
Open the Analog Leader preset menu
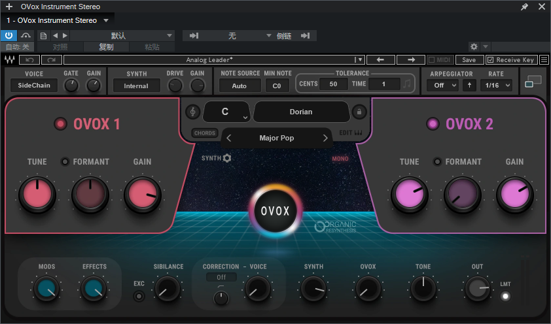coord(214,60)
